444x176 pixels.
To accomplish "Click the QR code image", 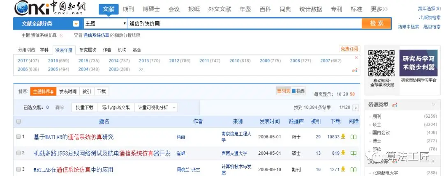I will pyautogui.click(x=382, y=63).
